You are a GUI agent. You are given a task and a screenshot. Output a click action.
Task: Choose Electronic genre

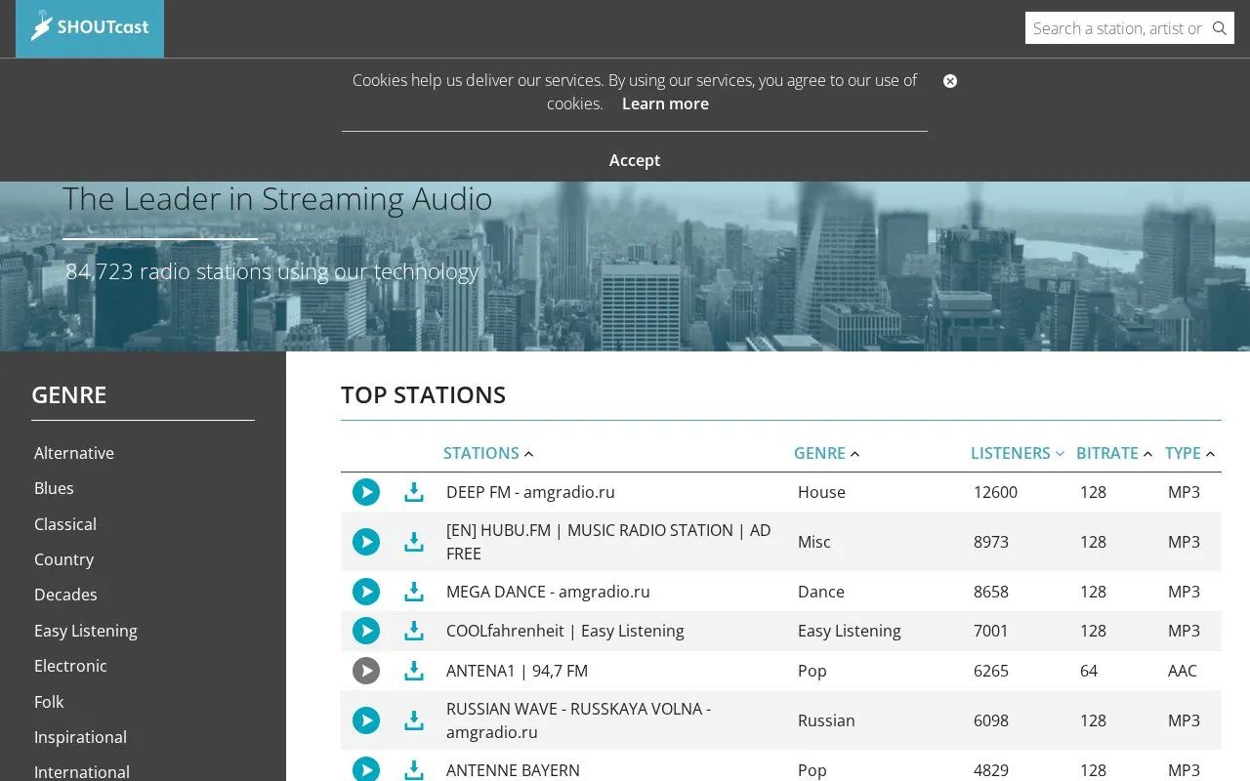coord(70,666)
